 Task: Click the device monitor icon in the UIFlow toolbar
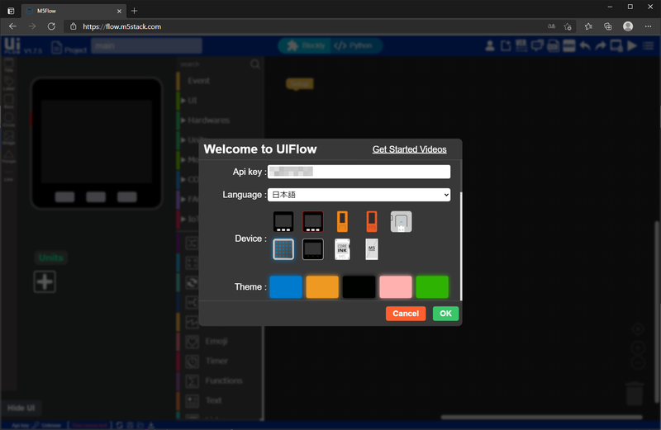point(616,45)
